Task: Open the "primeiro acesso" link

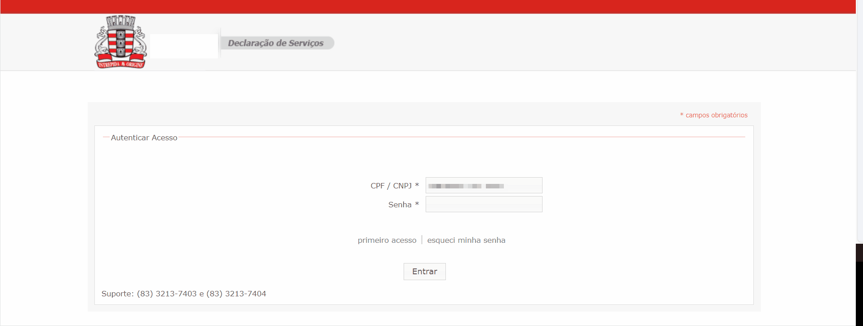Action: pyautogui.click(x=387, y=240)
